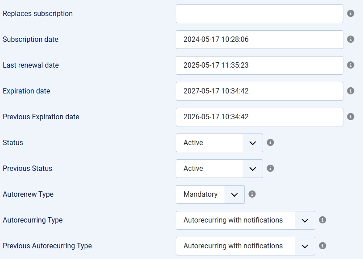Click the Expiration date text field
This screenshot has height=259, width=363.
click(x=259, y=91)
